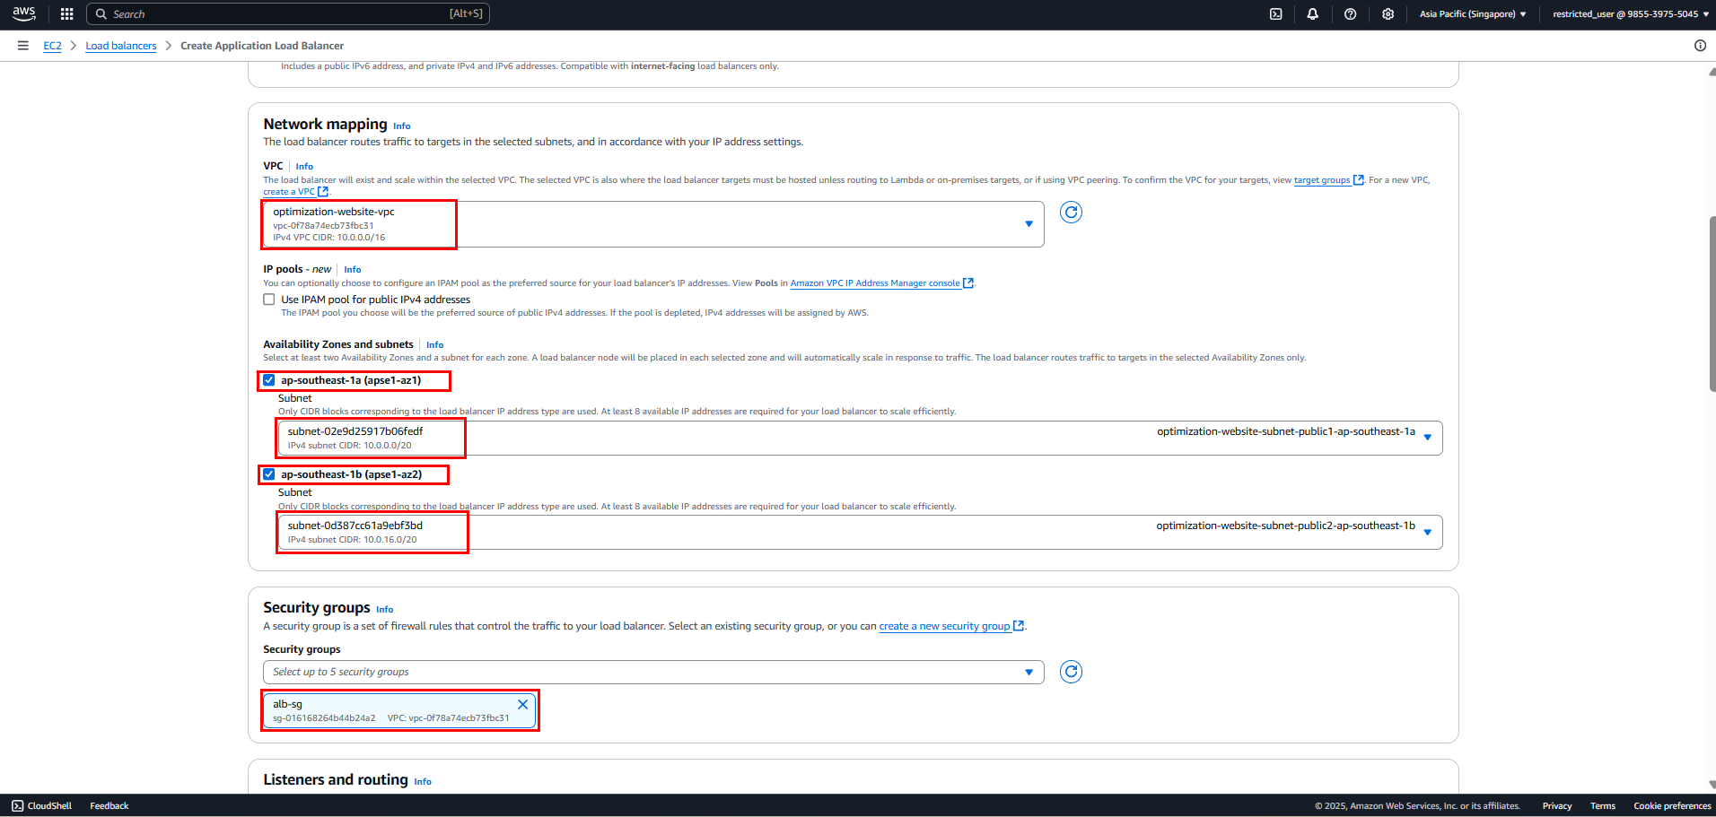Open the info panel icon at right
This screenshot has width=1716, height=817.
tap(1700, 46)
